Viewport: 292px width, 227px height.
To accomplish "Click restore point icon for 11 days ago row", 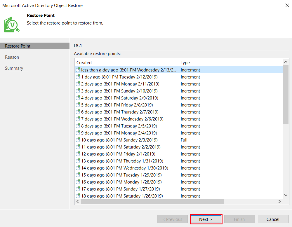I will click(78, 147).
